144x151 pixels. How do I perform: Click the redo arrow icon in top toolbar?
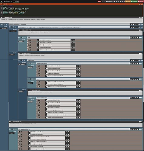104,2
